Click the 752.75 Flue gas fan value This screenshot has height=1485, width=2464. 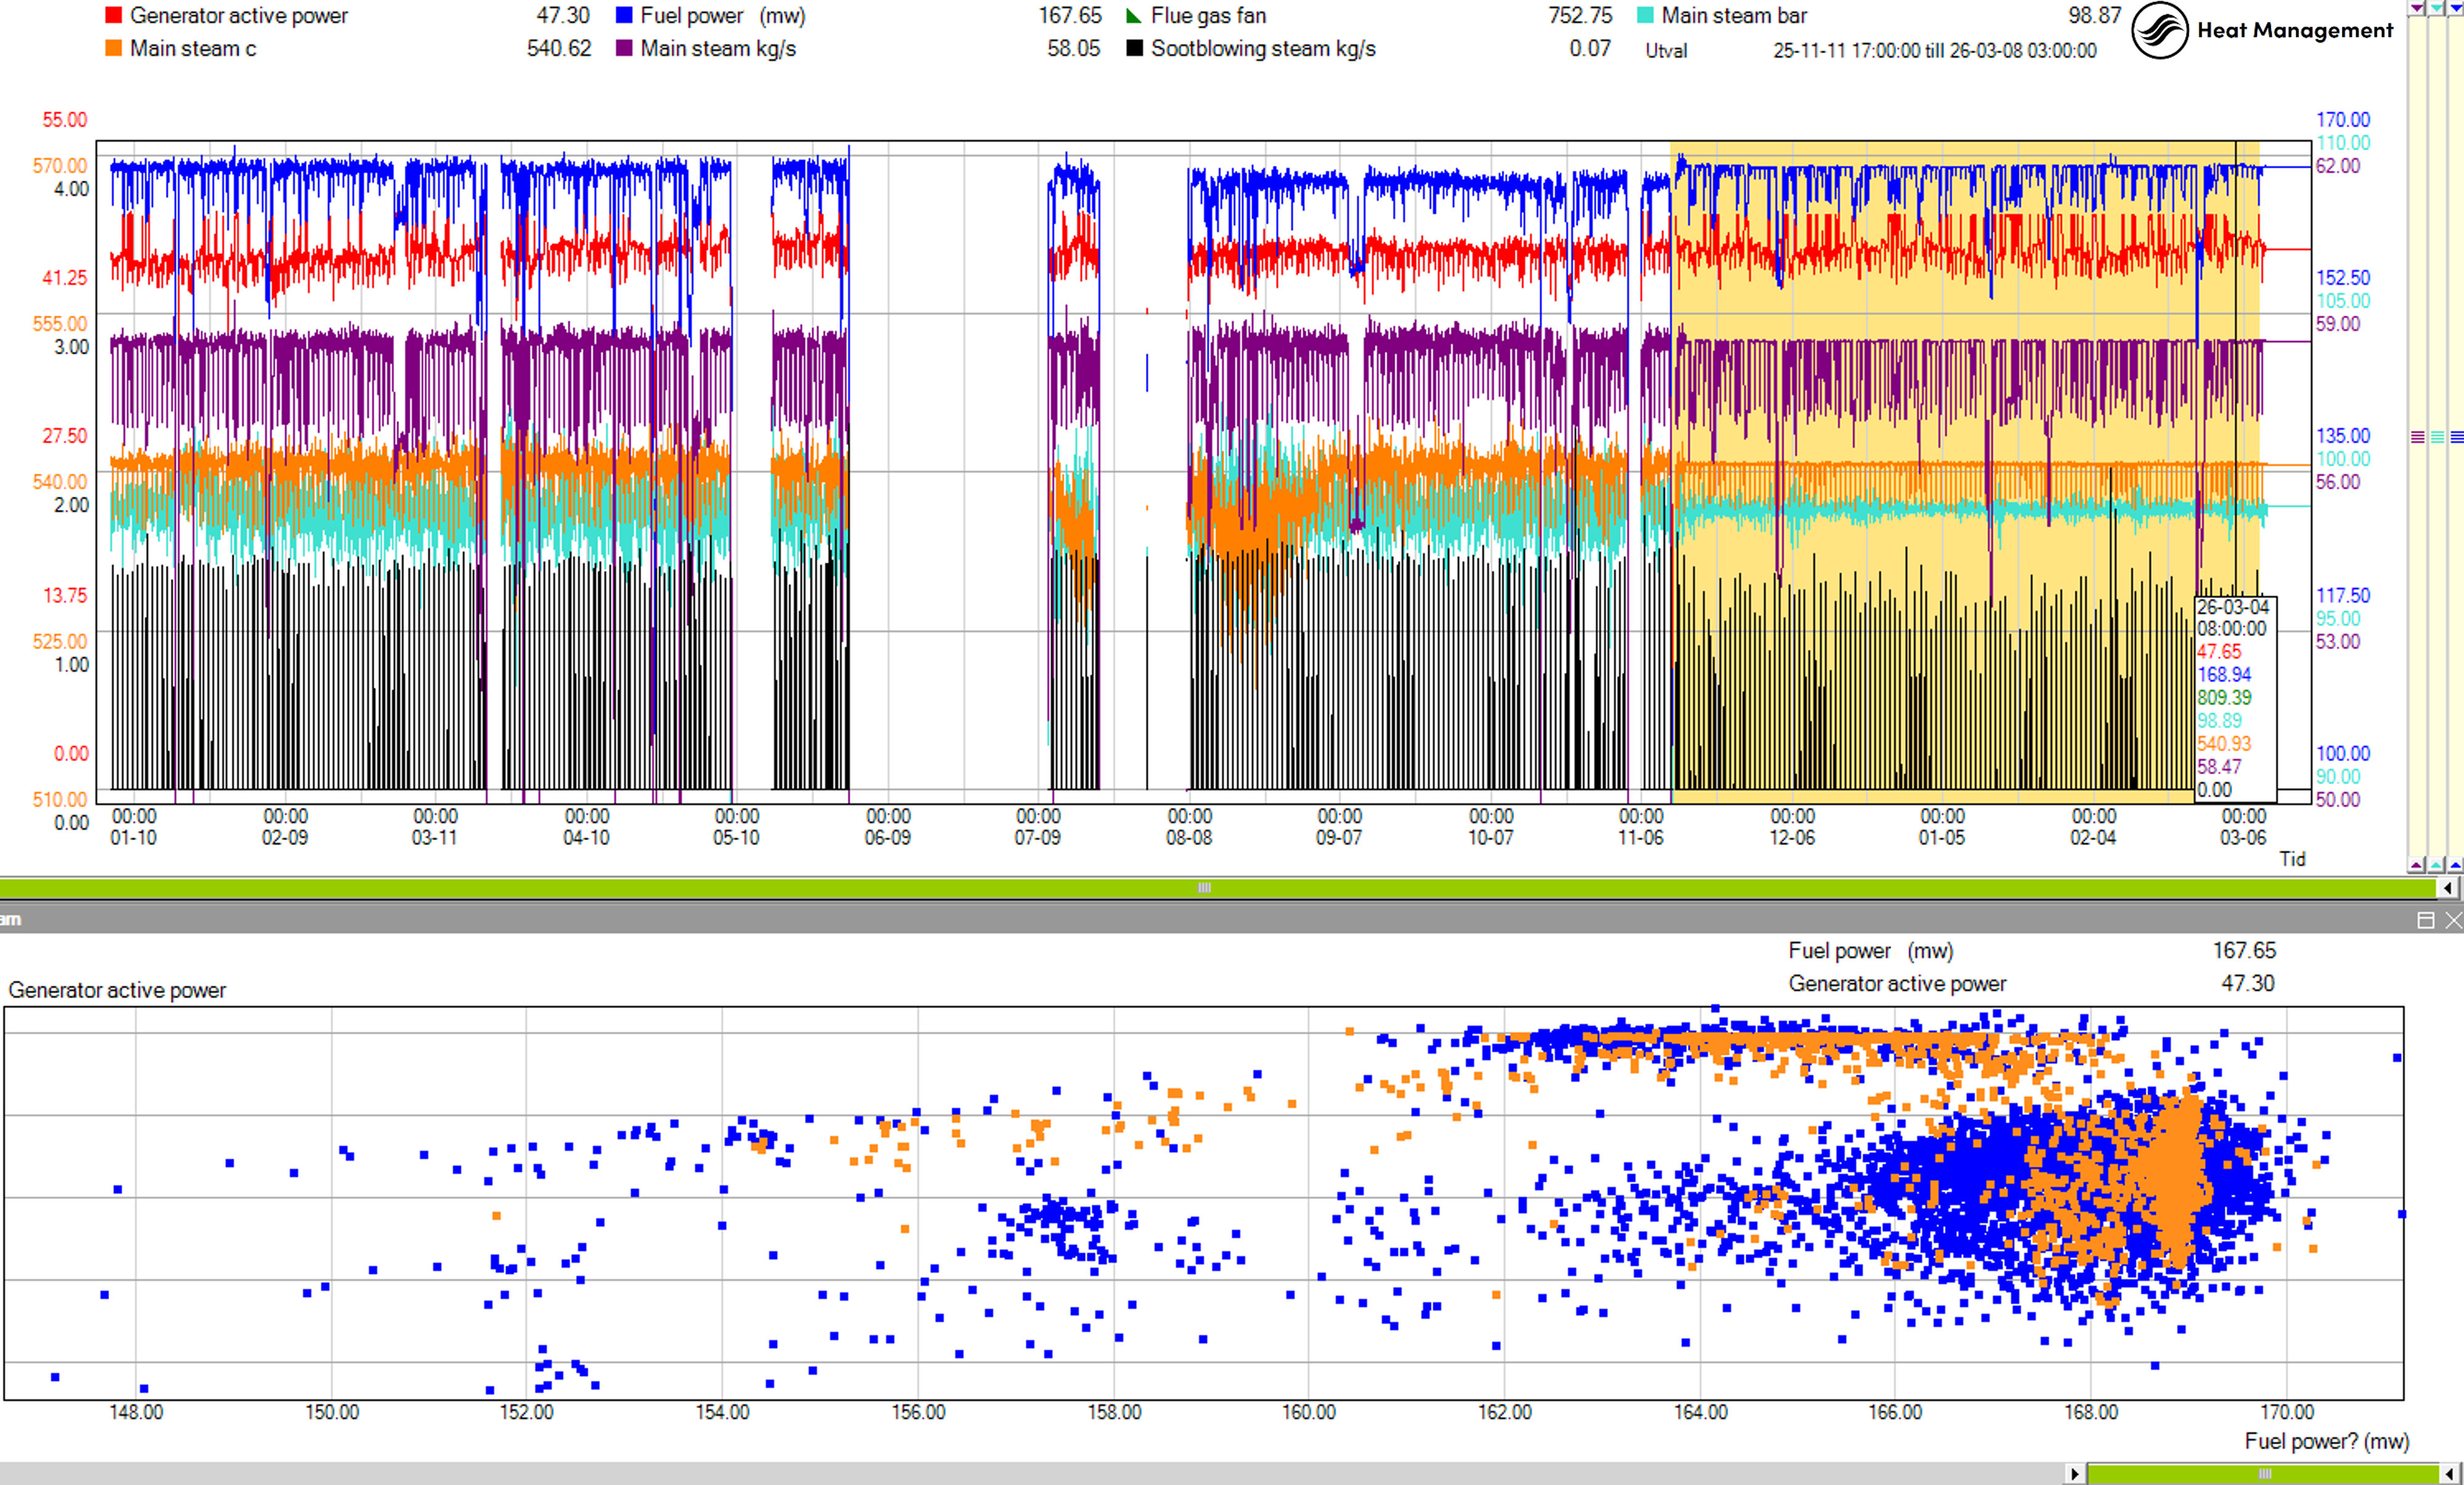click(x=1580, y=16)
